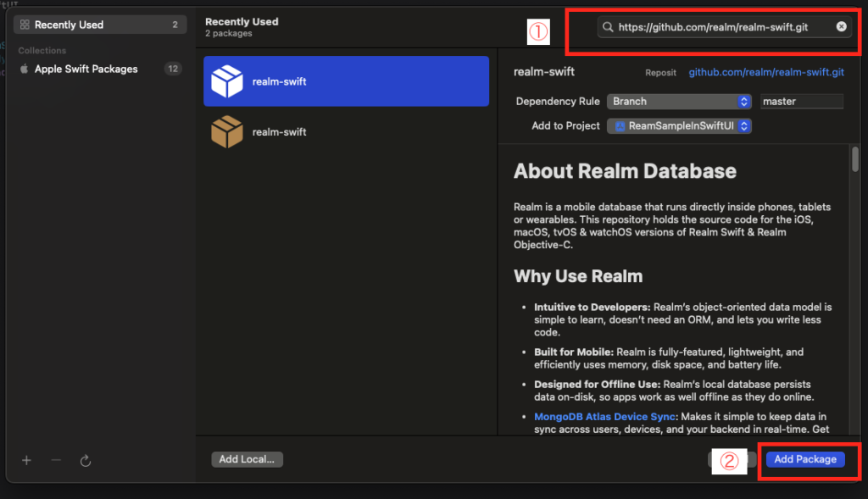The height and width of the screenshot is (499, 868).
Task: Select the brown realm-swift package icon
Action: pyautogui.click(x=227, y=132)
